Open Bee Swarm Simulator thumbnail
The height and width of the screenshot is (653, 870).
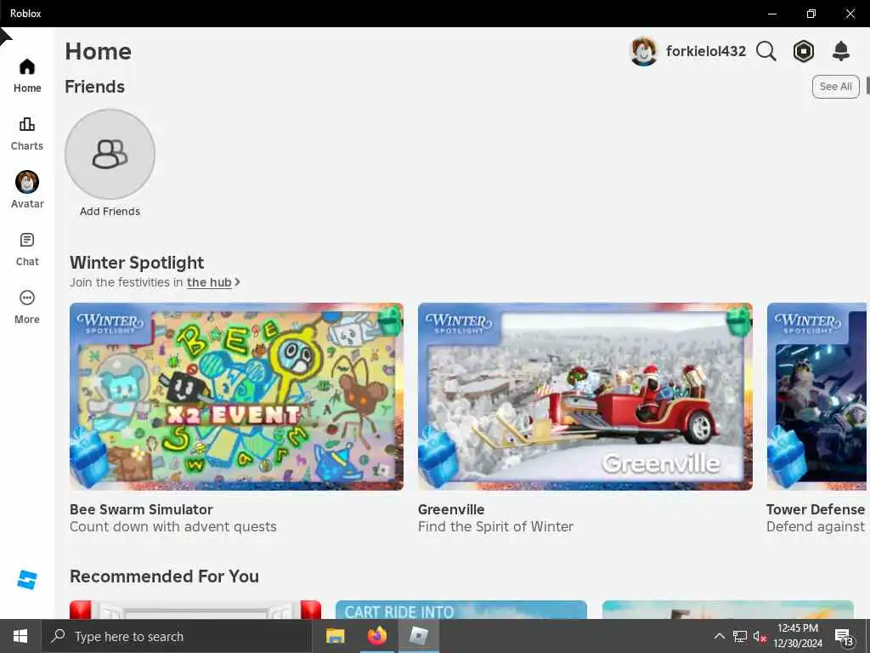[236, 396]
